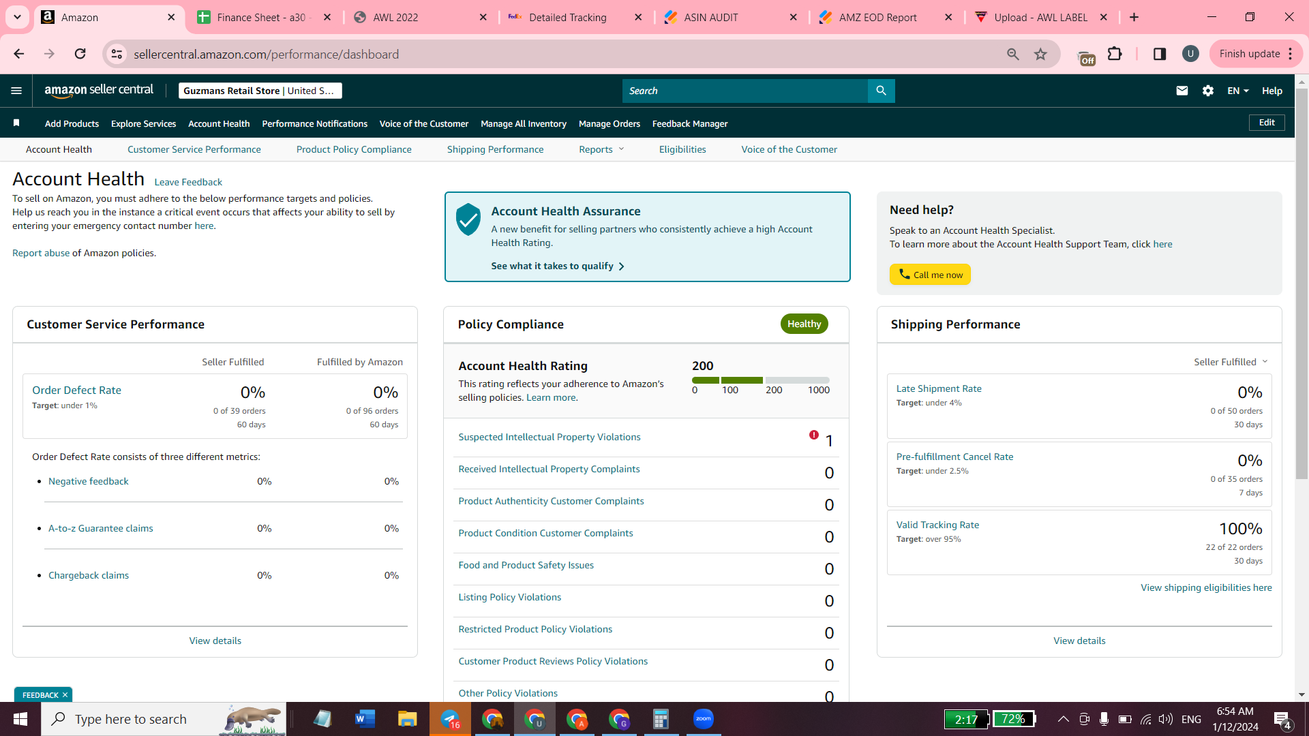Switch to the Finance Sheet tab
1309x736 pixels.
(262, 17)
